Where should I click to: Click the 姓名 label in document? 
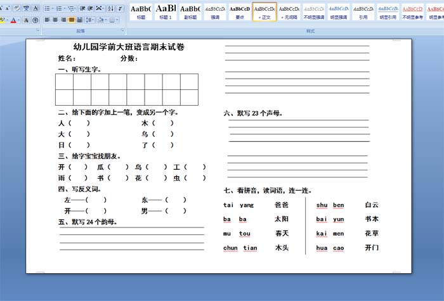pos(67,58)
